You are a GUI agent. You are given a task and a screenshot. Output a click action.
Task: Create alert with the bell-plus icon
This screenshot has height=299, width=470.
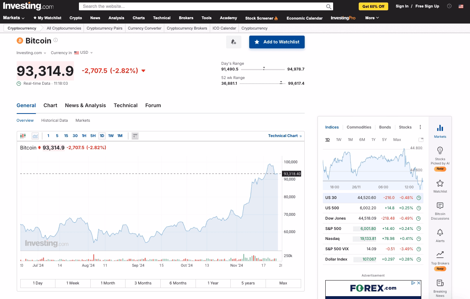click(234, 42)
